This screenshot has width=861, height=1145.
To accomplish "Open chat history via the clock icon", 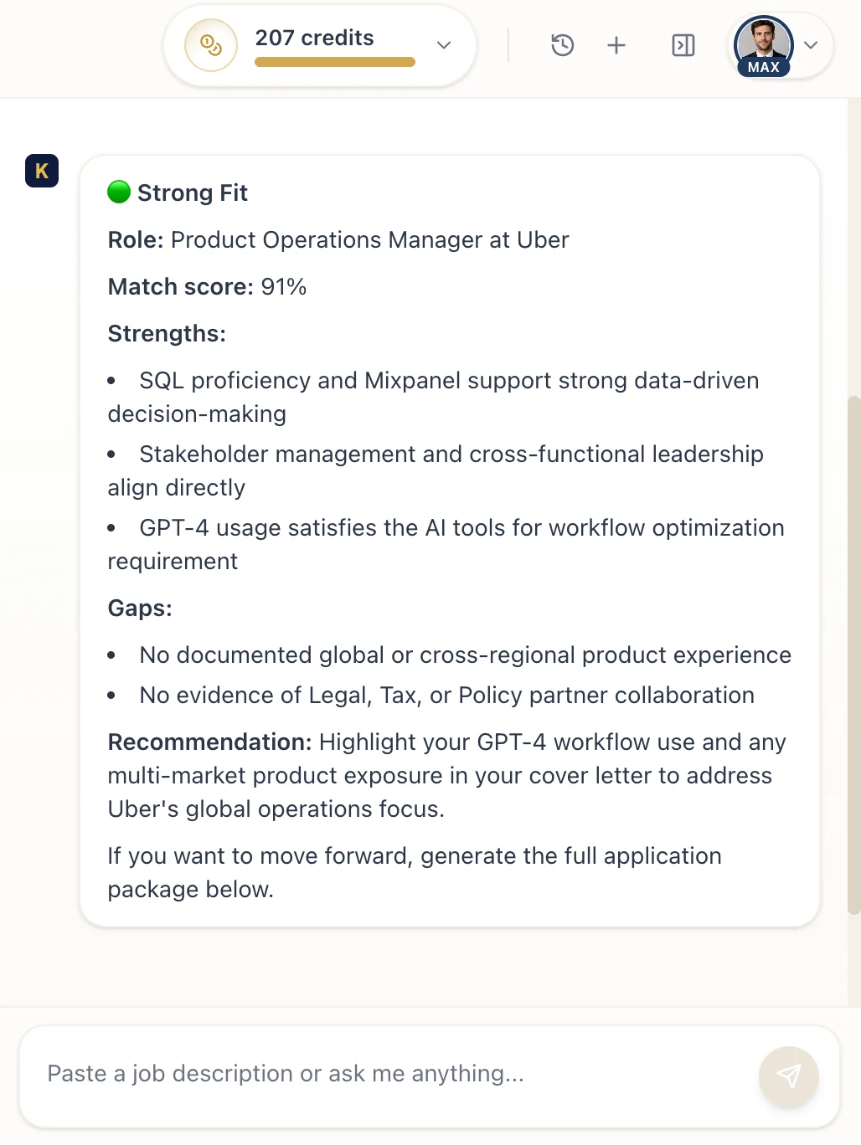I will (x=562, y=45).
